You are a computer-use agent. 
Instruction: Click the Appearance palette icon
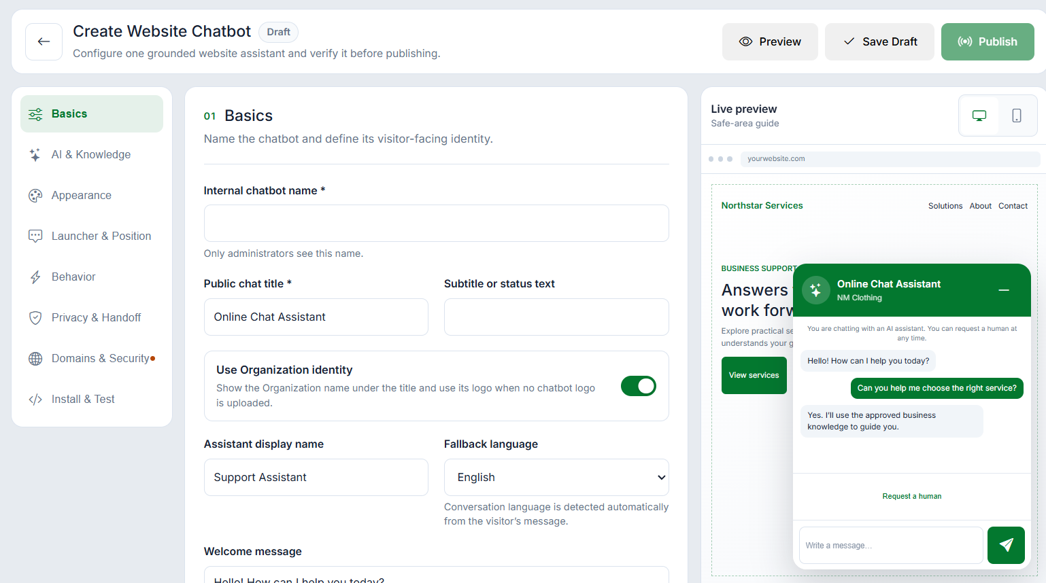[35, 196]
